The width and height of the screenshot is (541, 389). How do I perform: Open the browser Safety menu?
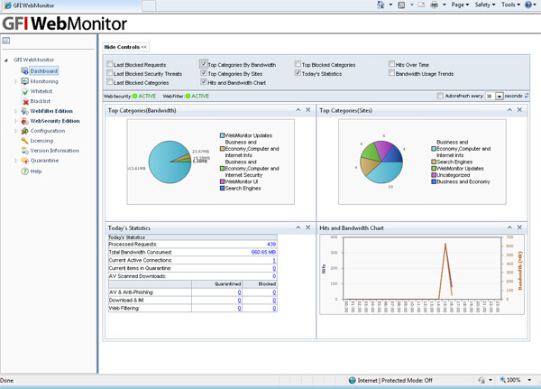click(484, 5)
